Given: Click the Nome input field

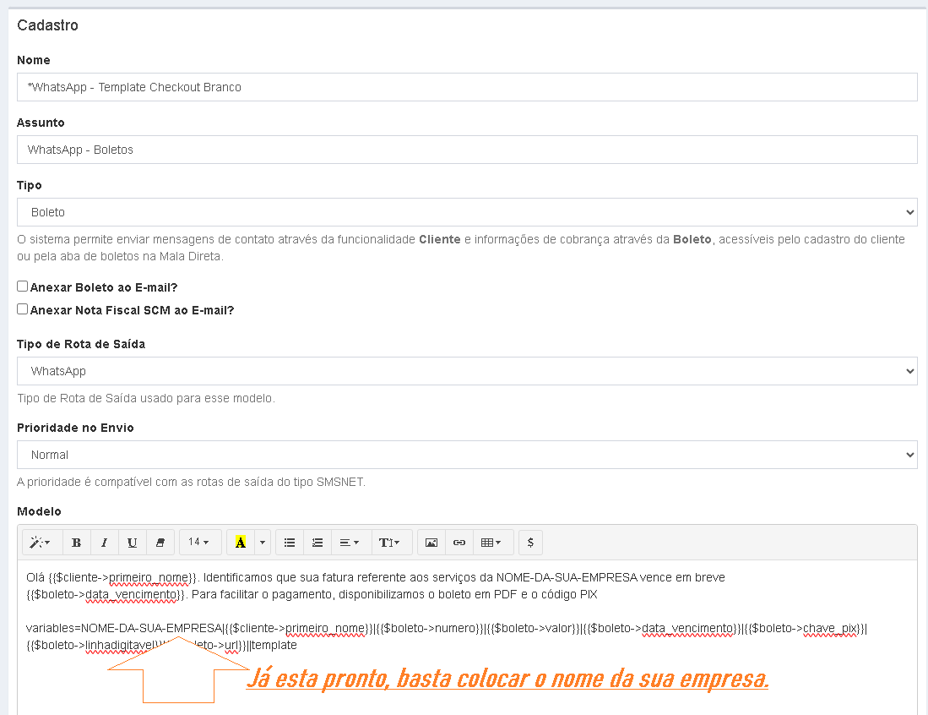Looking at the screenshot, I should [467, 87].
